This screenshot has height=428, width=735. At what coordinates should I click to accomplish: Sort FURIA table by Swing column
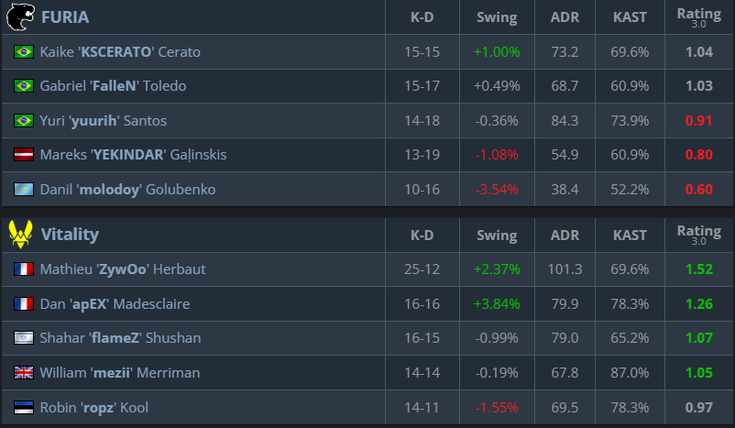tap(497, 17)
